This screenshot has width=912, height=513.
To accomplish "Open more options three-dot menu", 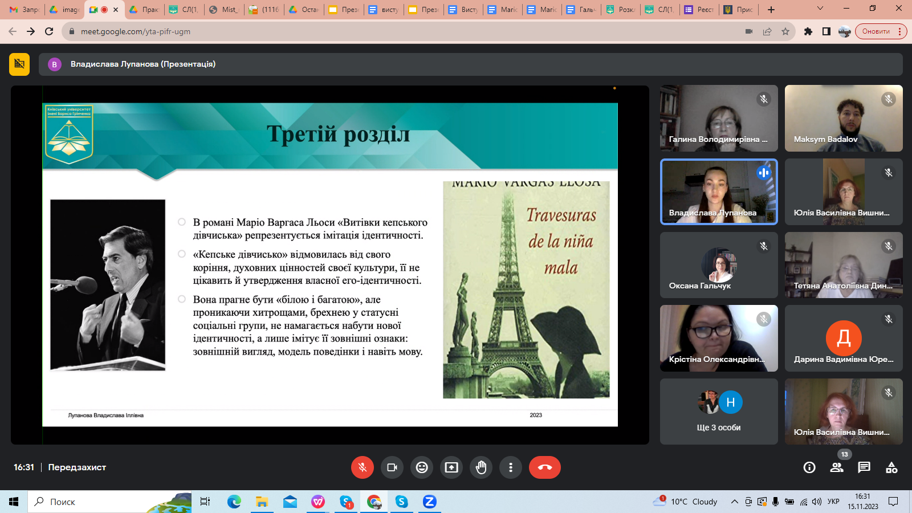I will click(511, 467).
